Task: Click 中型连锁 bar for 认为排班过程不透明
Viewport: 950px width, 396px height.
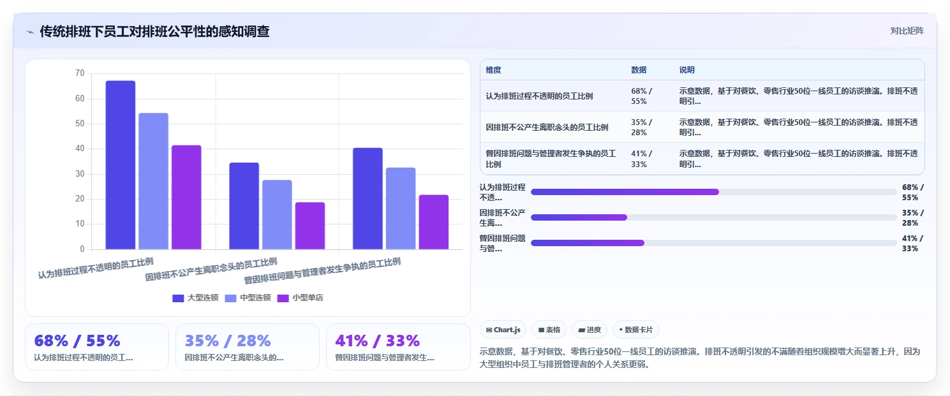Action: point(153,181)
